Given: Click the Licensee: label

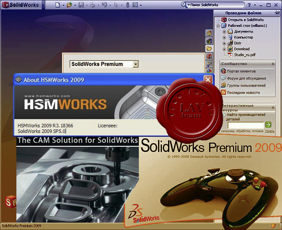Looking at the screenshot, I should click(107, 126).
